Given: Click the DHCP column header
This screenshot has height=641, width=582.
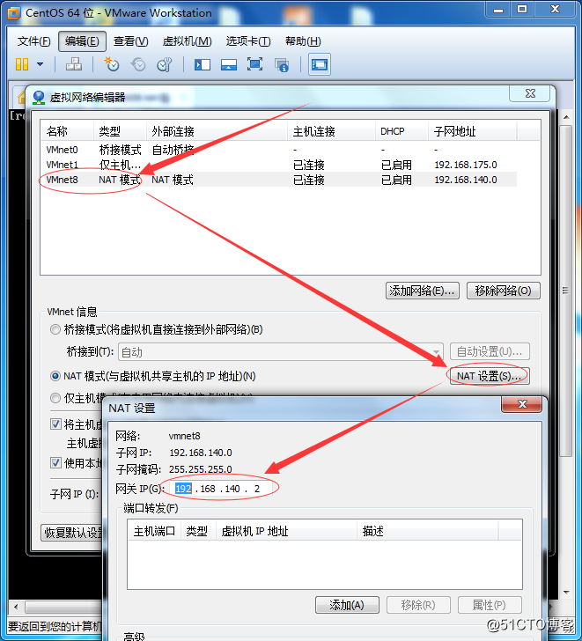Looking at the screenshot, I should pyautogui.click(x=402, y=131).
